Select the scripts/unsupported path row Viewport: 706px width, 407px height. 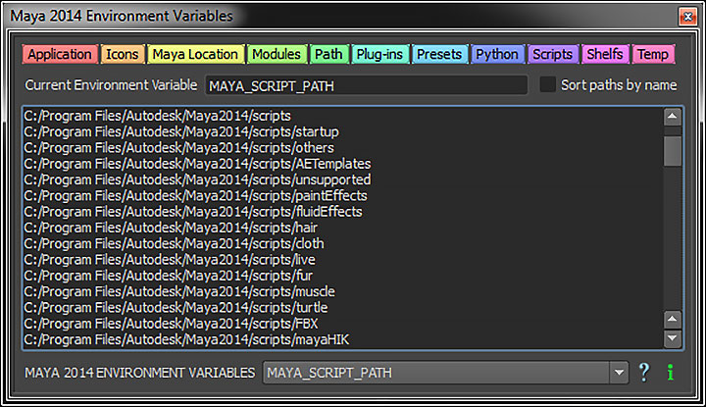[342, 179]
